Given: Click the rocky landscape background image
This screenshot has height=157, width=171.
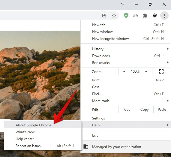Looking at the screenshot, I should 40,75.
